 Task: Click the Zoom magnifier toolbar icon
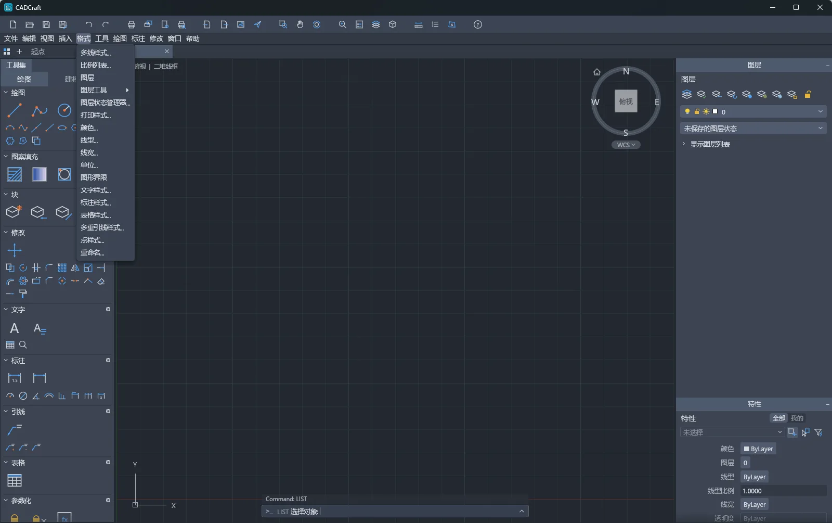(342, 24)
